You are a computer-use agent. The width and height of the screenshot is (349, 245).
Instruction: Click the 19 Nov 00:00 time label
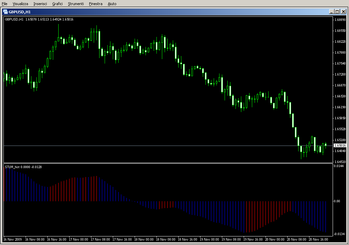(209, 240)
